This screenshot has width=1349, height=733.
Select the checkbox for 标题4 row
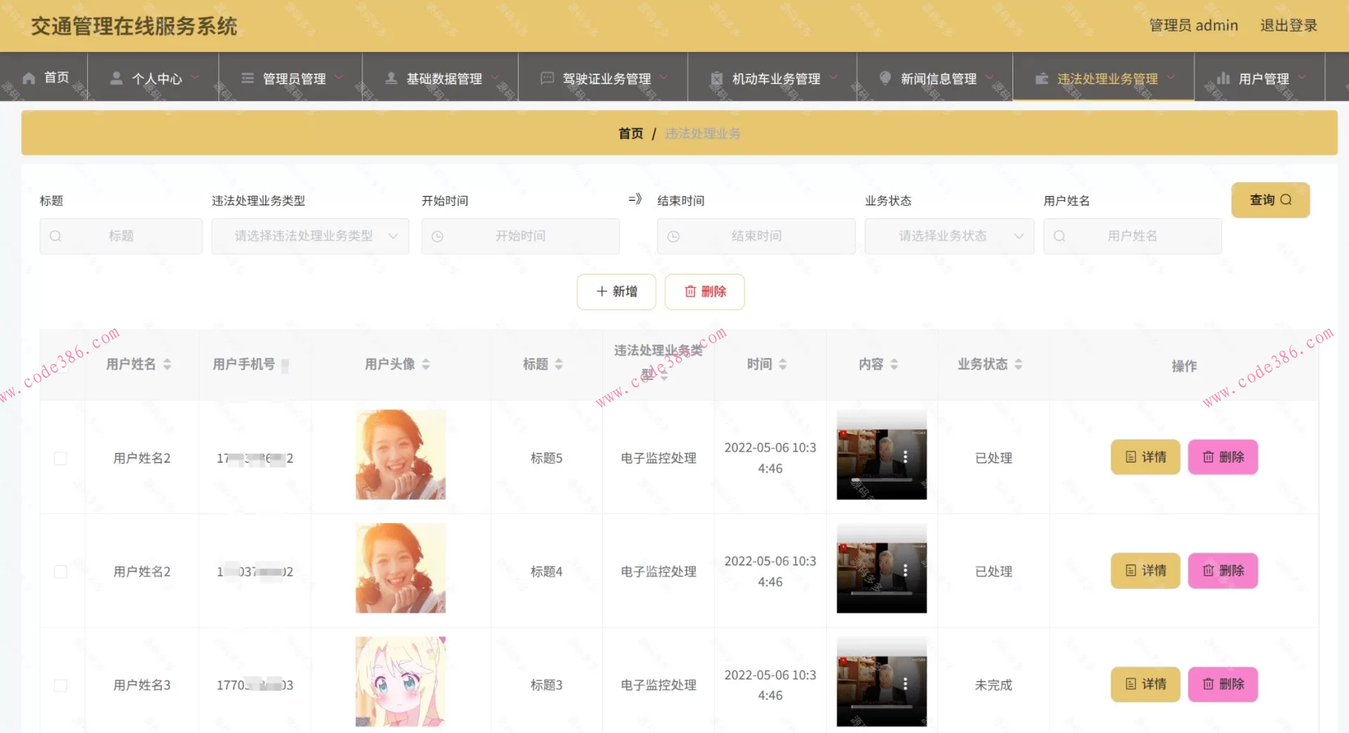61,572
